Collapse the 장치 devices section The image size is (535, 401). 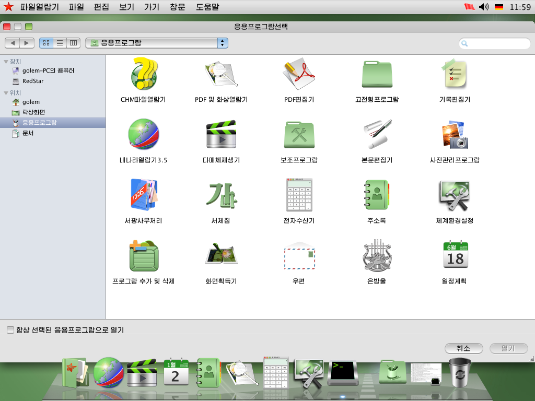pyautogui.click(x=5, y=61)
